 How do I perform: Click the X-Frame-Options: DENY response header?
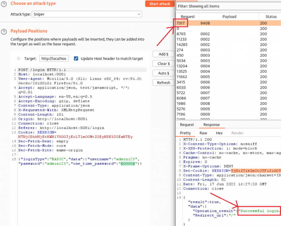pos(208,166)
